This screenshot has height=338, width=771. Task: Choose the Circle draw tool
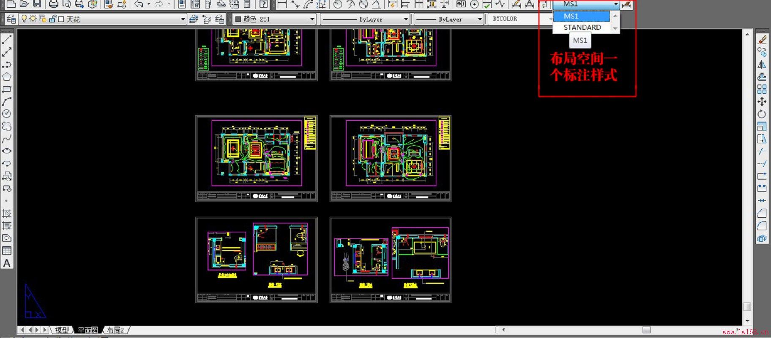[7, 114]
